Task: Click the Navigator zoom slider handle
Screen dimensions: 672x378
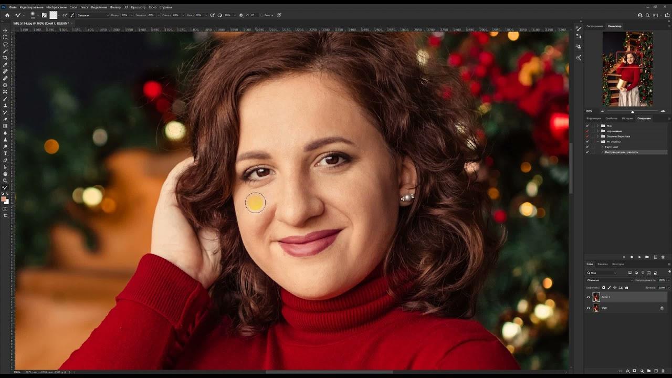Action: (x=632, y=111)
